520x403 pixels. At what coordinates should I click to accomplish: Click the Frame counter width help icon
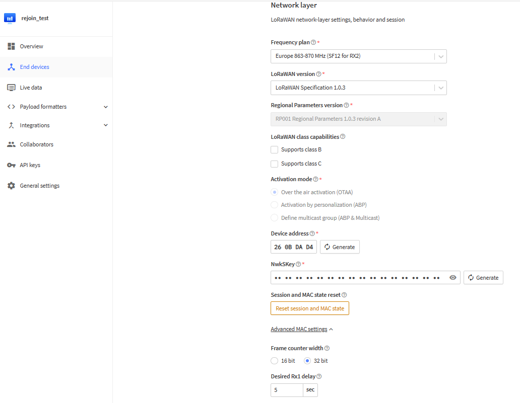[327, 348]
